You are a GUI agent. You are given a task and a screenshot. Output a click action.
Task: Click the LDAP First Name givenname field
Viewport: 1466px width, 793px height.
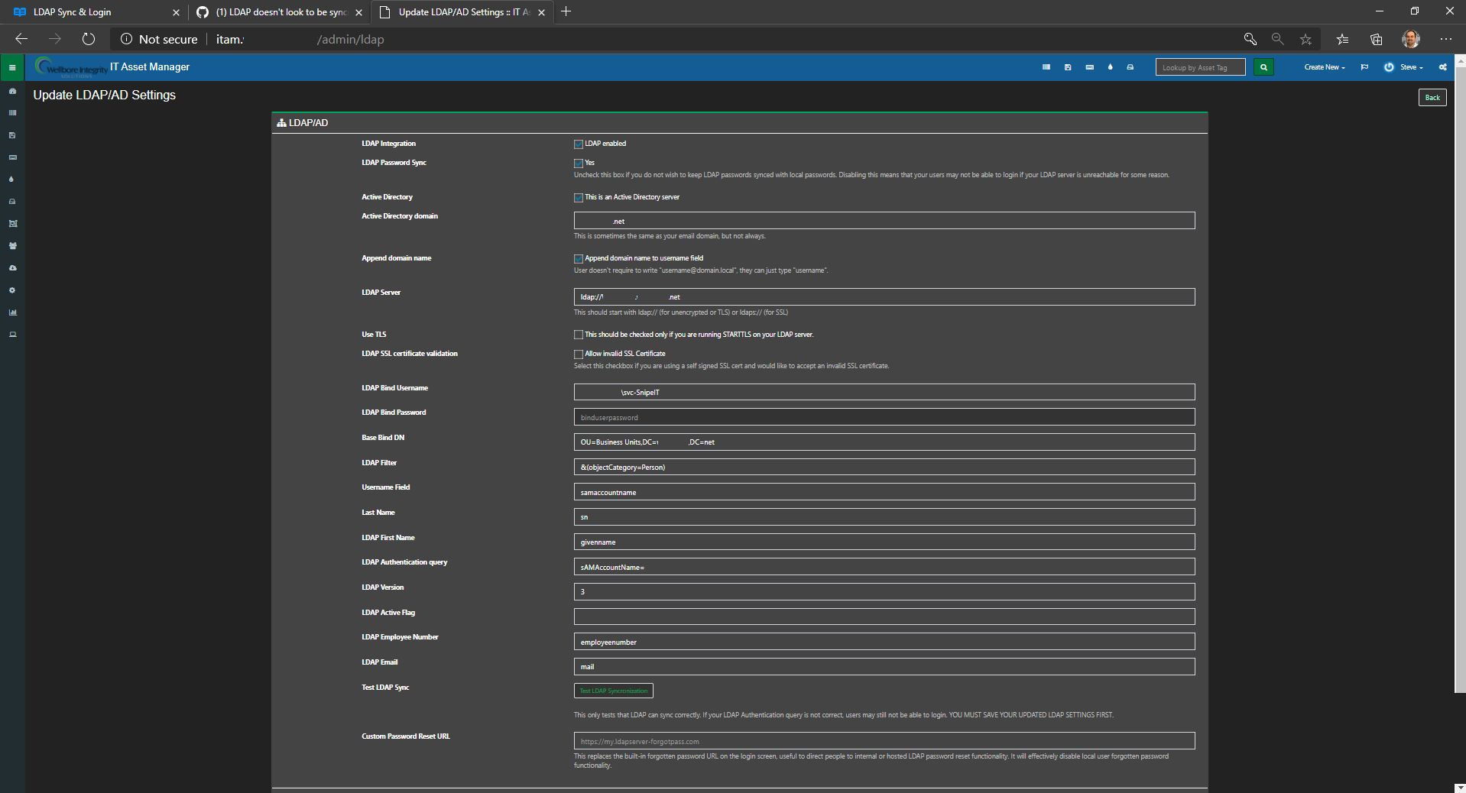[884, 542]
